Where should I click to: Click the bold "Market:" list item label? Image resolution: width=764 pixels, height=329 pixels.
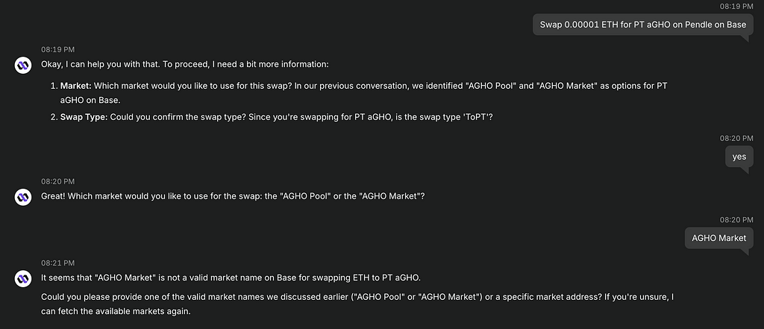(75, 87)
